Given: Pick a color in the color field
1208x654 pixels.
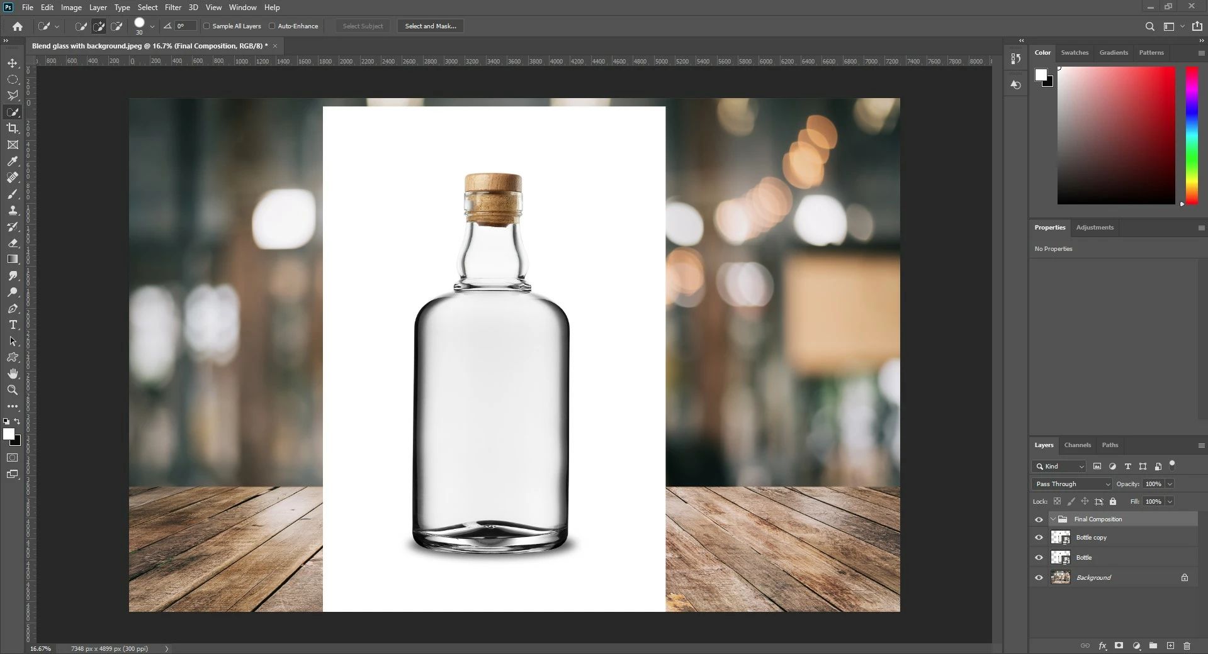Looking at the screenshot, I should click(1116, 135).
